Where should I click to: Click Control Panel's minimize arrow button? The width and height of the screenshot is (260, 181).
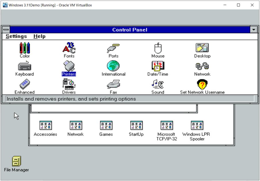point(254,30)
